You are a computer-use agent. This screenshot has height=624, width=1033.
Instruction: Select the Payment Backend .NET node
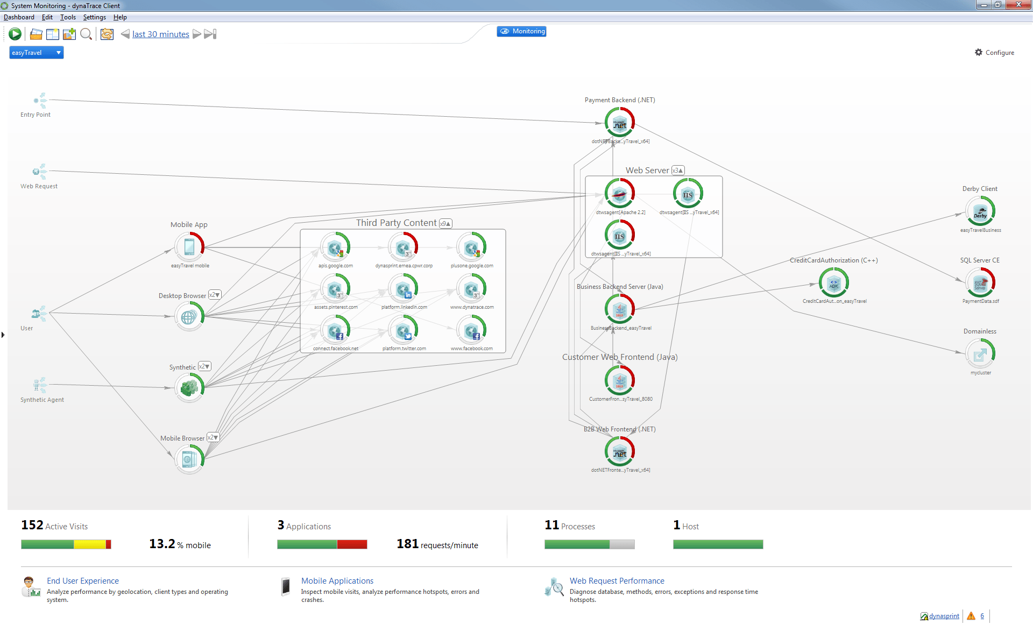pos(620,123)
